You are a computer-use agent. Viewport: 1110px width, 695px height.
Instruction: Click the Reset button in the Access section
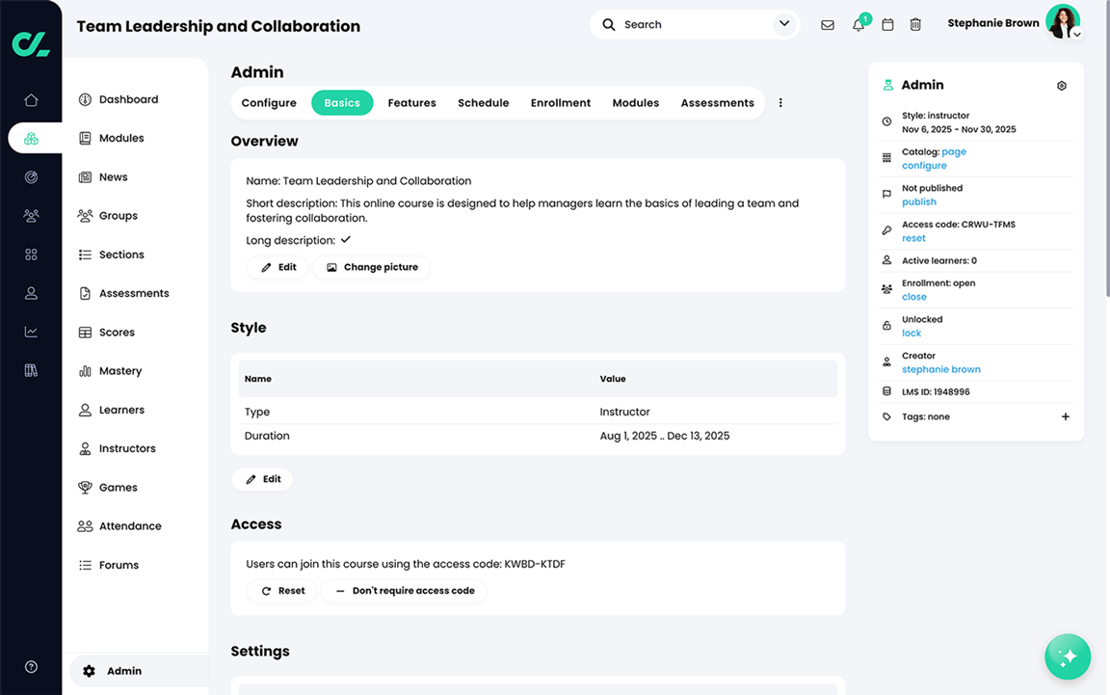pyautogui.click(x=281, y=591)
